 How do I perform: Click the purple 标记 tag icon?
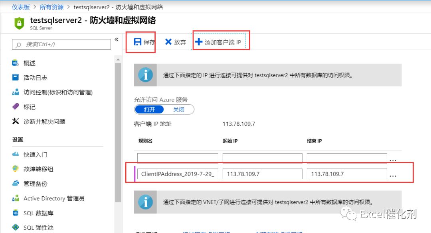click(16, 106)
